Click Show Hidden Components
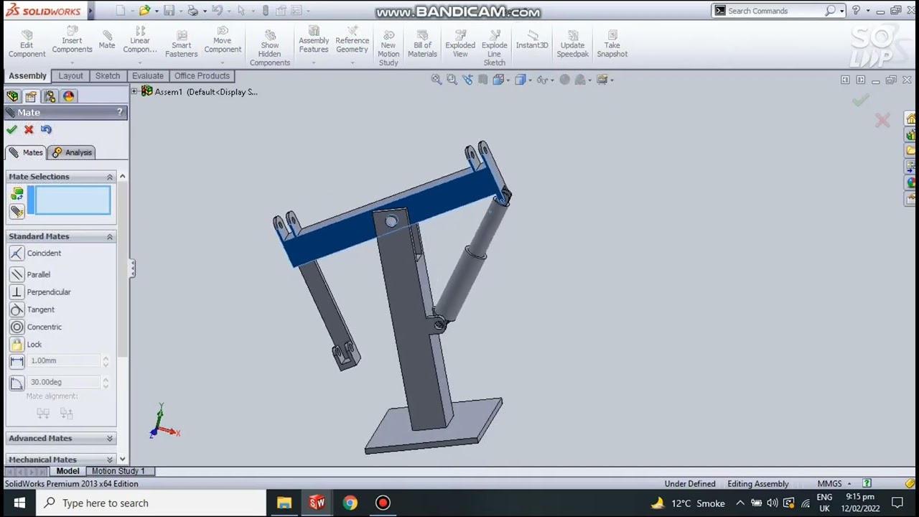The width and height of the screenshot is (919, 517). coord(270,48)
